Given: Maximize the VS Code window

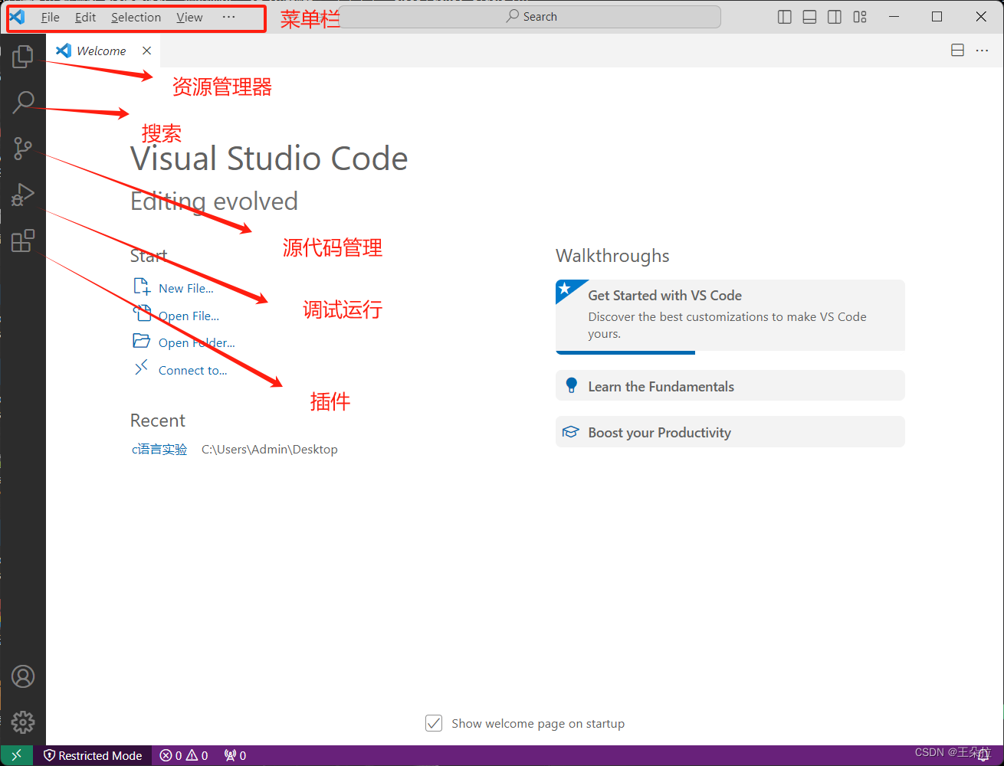Looking at the screenshot, I should [937, 17].
